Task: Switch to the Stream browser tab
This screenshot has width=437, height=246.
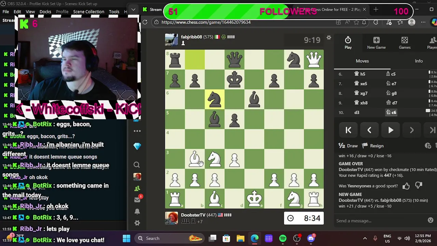Action: [x=152, y=10]
